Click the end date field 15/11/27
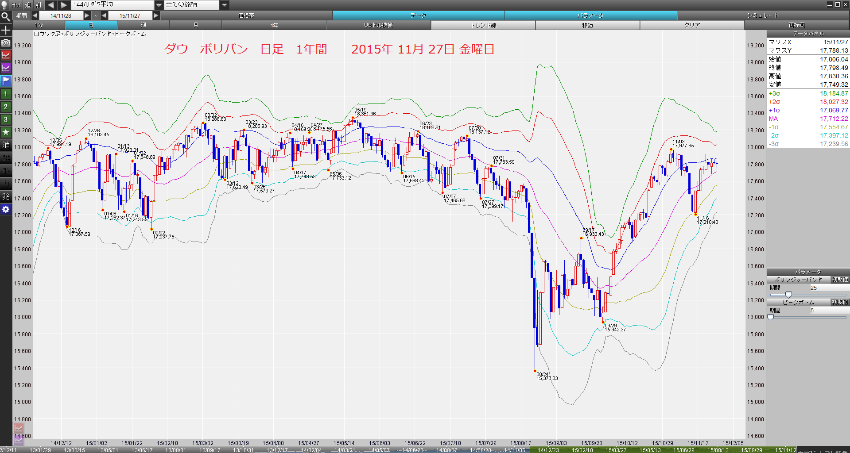 pyautogui.click(x=130, y=15)
